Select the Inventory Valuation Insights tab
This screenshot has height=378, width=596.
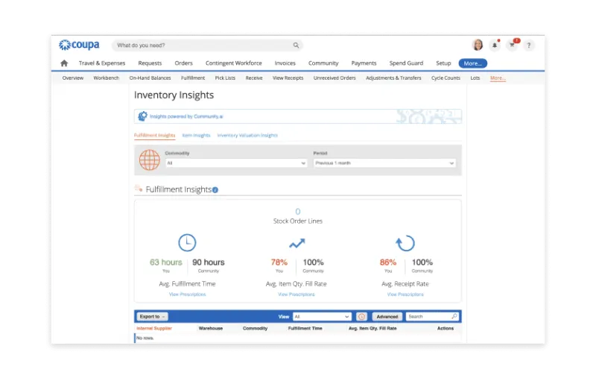tap(247, 136)
